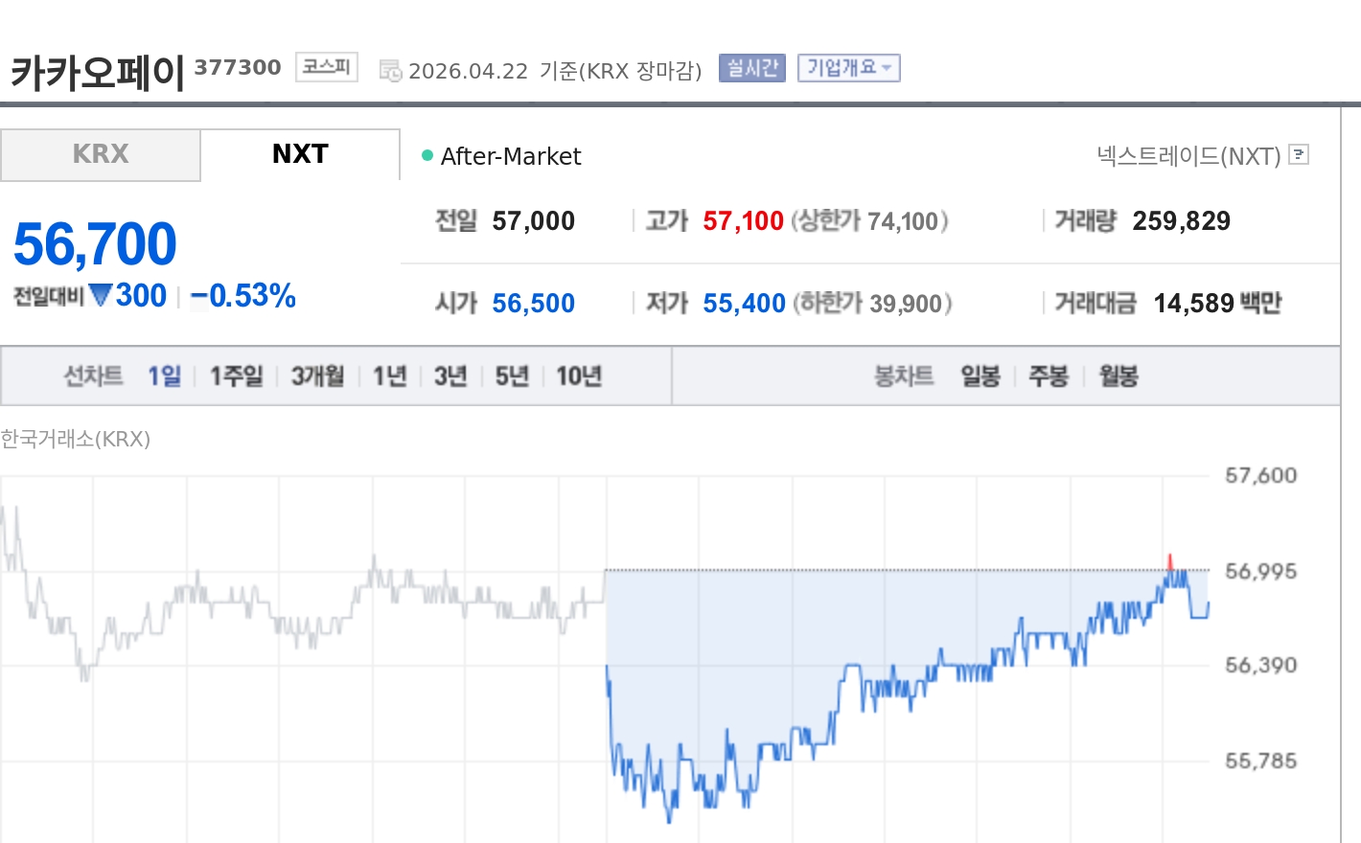Select the NXT tab
Viewport: 1361px width, 843px height.
[x=300, y=154]
